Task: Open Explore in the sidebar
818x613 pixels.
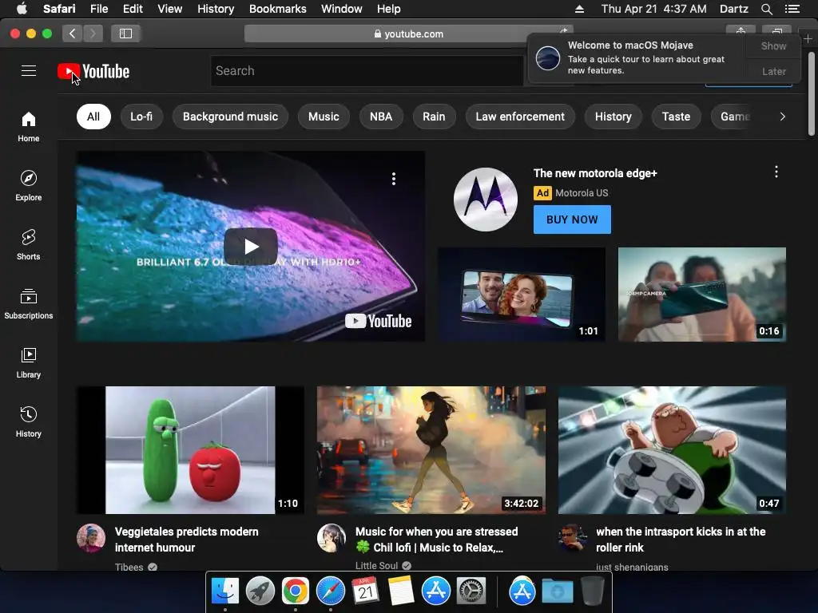Action: click(x=28, y=185)
